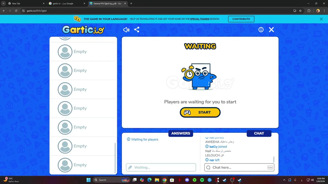
Task: Click the site info icon in address bar
Action: [23, 11]
